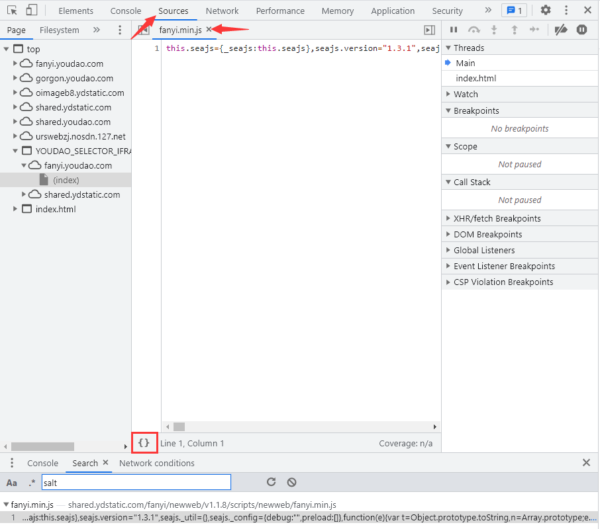Switch to the Network tab
This screenshot has height=529, width=600.
point(222,11)
